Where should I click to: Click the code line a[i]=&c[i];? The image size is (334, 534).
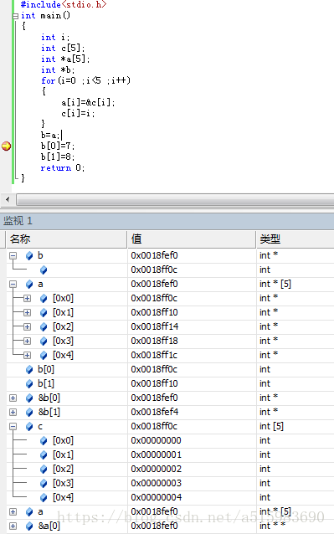pos(88,102)
